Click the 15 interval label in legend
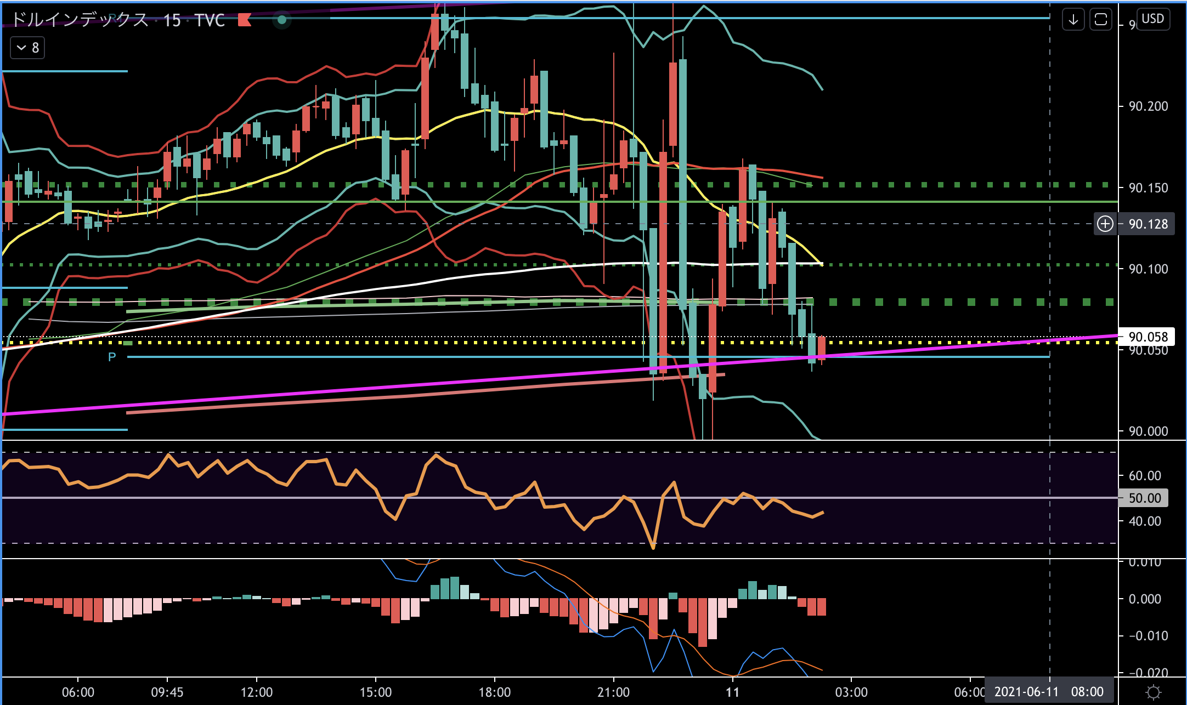This screenshot has height=705, width=1187. pos(172,20)
